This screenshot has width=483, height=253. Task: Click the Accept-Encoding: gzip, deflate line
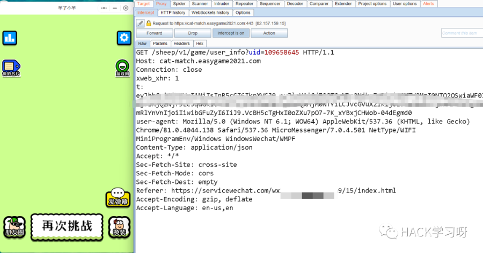(194, 199)
